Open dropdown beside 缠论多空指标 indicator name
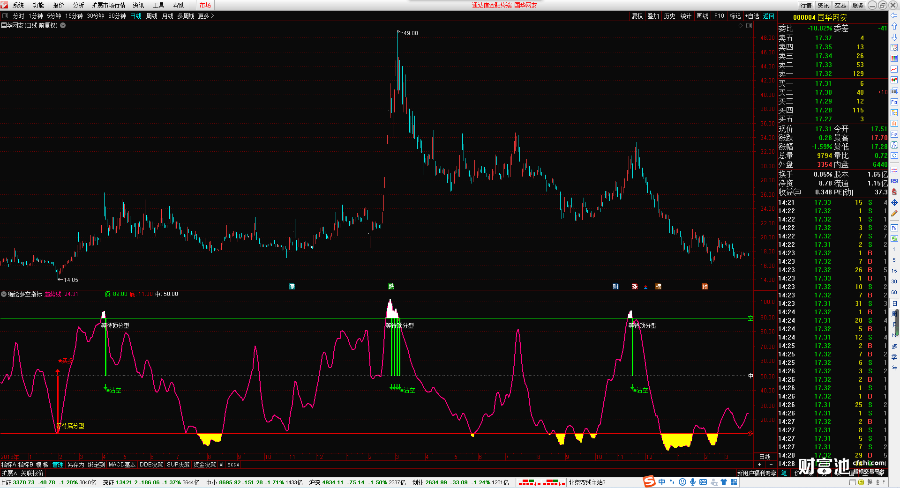The width and height of the screenshot is (900, 488). coord(4,294)
